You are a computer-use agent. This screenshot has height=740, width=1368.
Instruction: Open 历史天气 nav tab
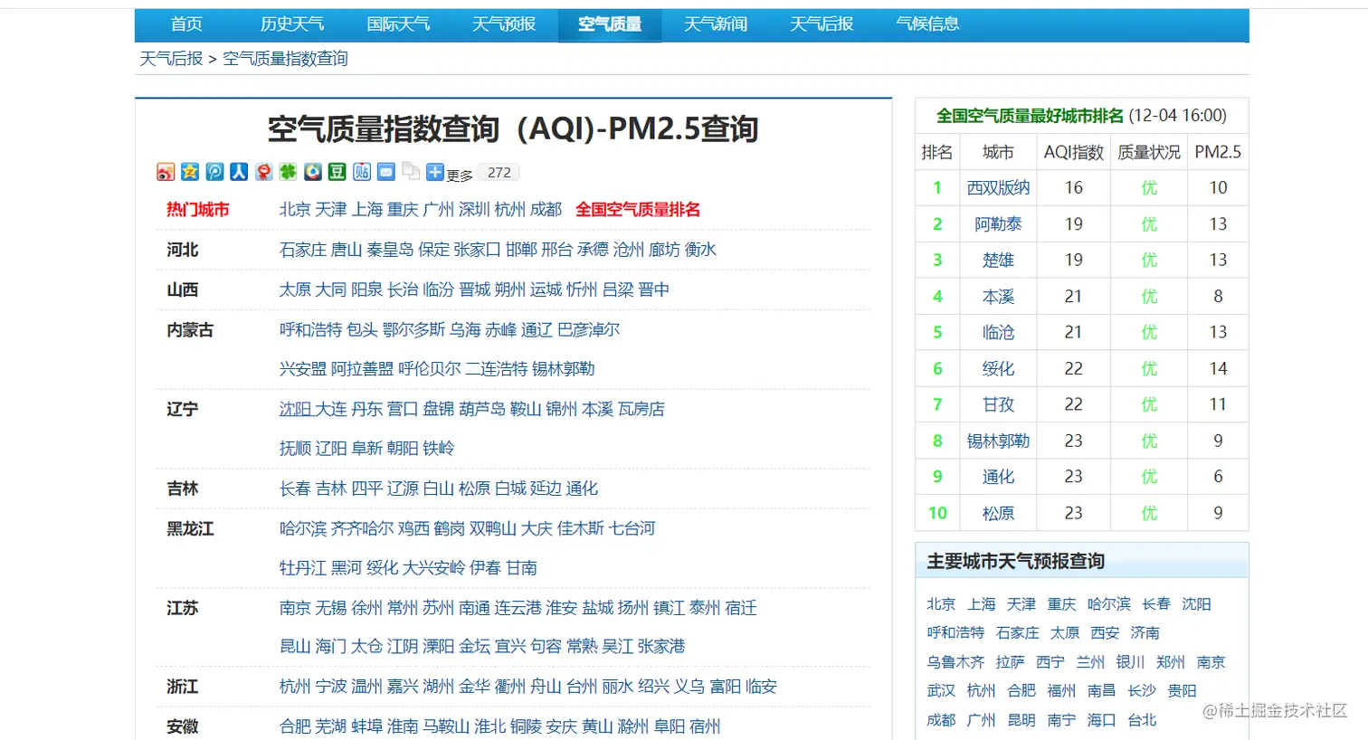point(292,24)
